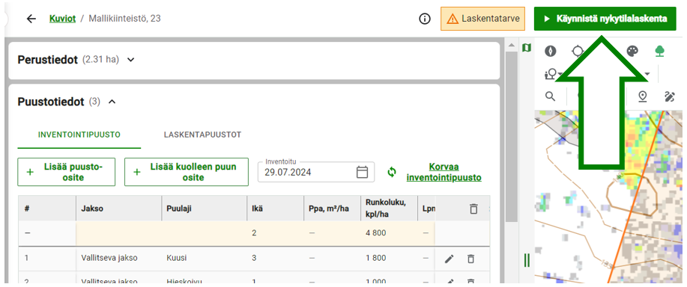
Task: Open the info circle icon
Action: pos(425,19)
